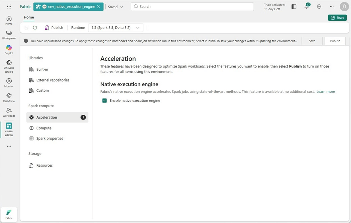
Task: Open notifications bell with 17 badge
Action: 307,6
